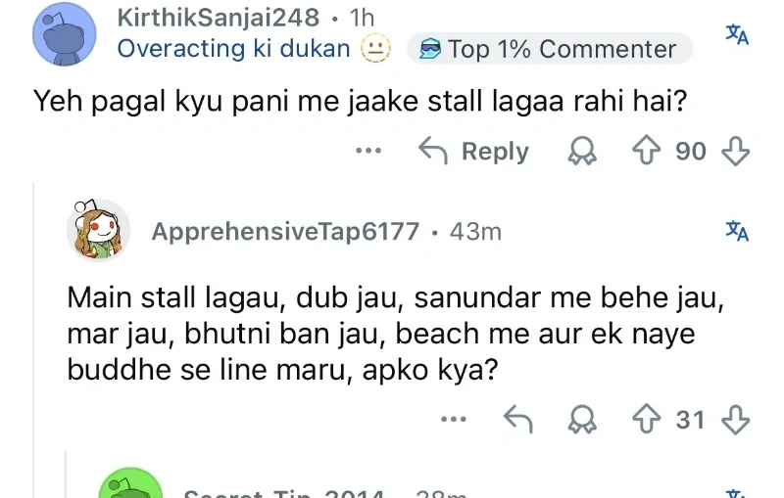Viewport: 784px width, 498px height.
Task: Open ApprehensiveTap6177's avatar
Action: [98, 231]
